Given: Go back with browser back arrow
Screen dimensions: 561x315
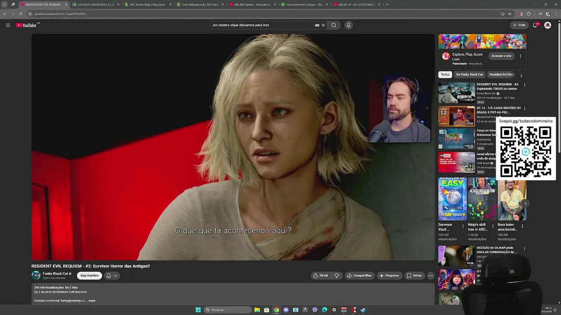Looking at the screenshot, I should click(5, 14).
